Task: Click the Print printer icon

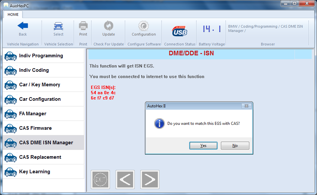Action: (x=83, y=26)
